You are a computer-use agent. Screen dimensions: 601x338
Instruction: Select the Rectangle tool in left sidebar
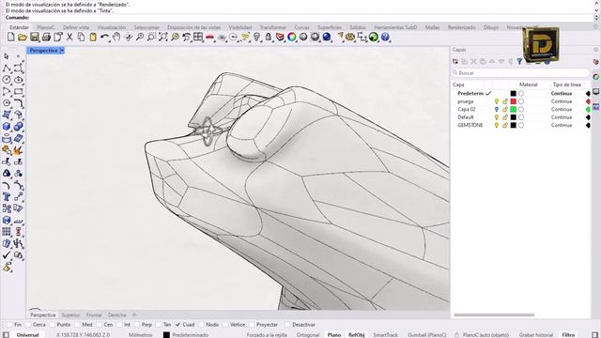tap(19, 92)
